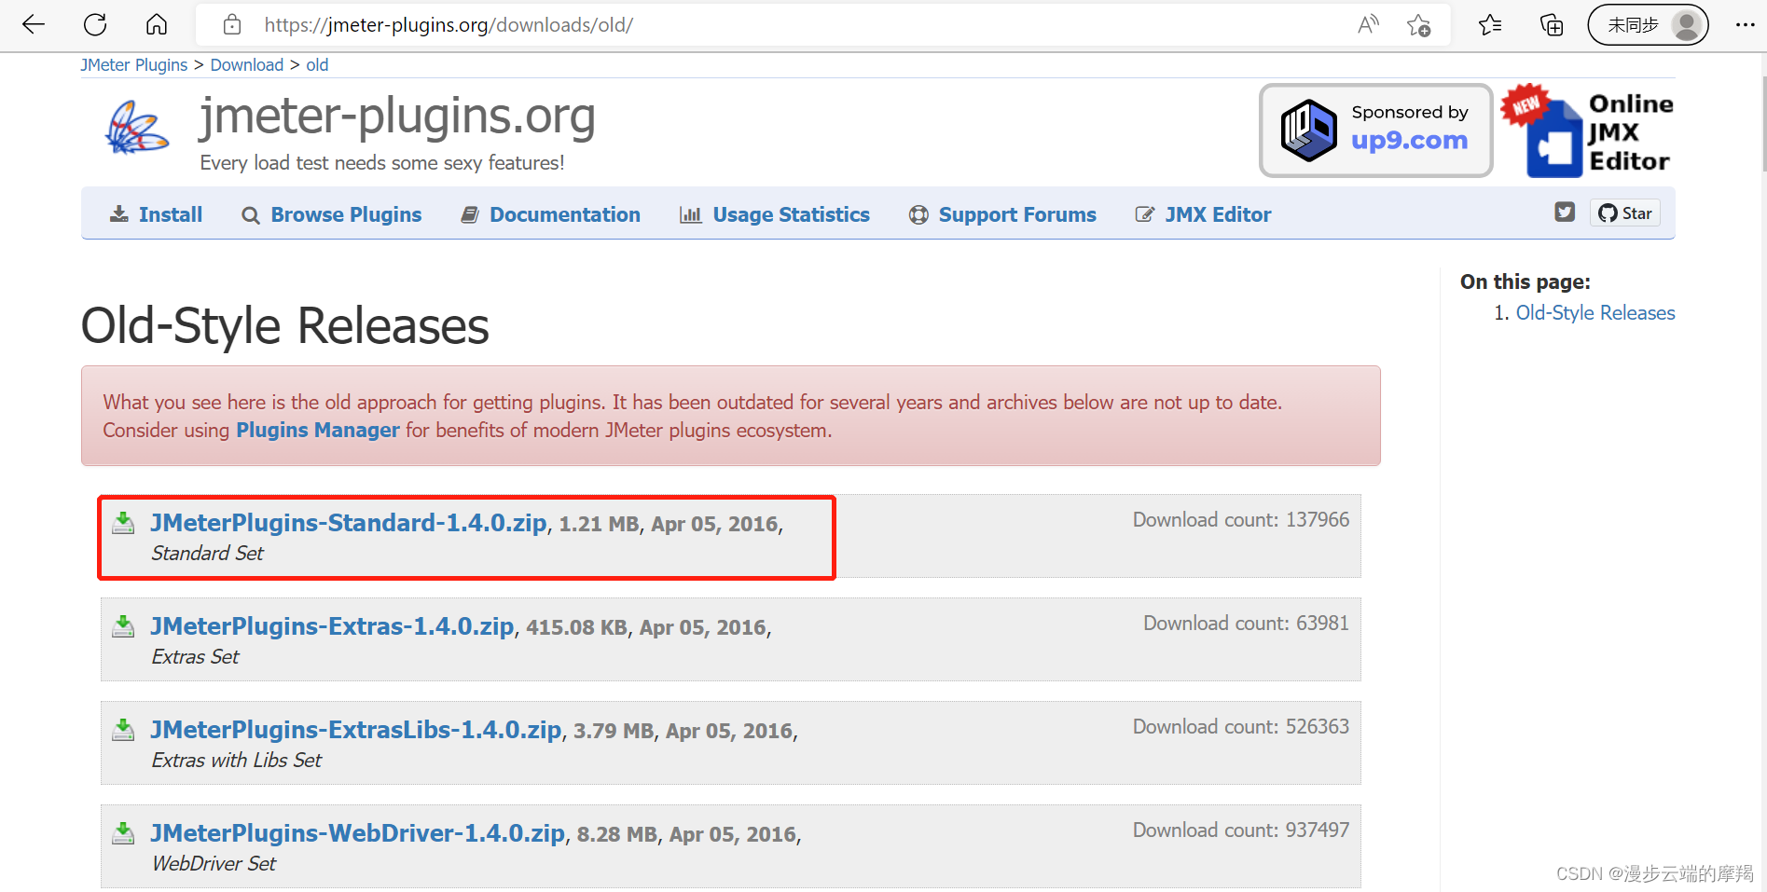Click profile sync button 未同步
Screen dimensions: 1767x892
point(1648,25)
